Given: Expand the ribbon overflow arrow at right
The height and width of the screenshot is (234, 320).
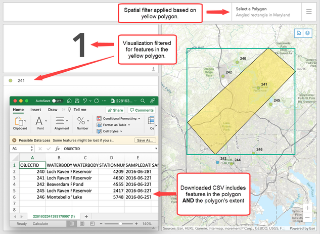Looking at the screenshot, I should [156, 125].
